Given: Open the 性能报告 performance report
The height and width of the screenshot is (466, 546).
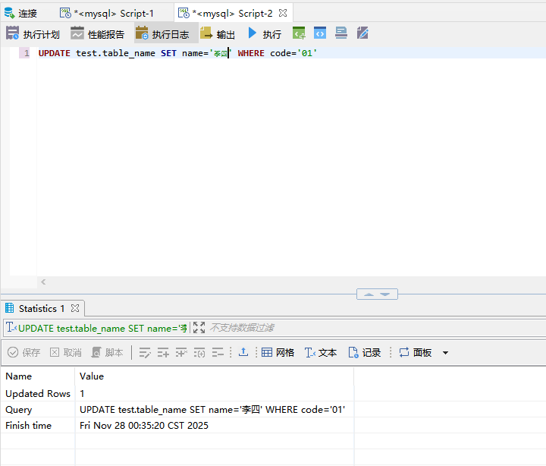Looking at the screenshot, I should click(98, 33).
